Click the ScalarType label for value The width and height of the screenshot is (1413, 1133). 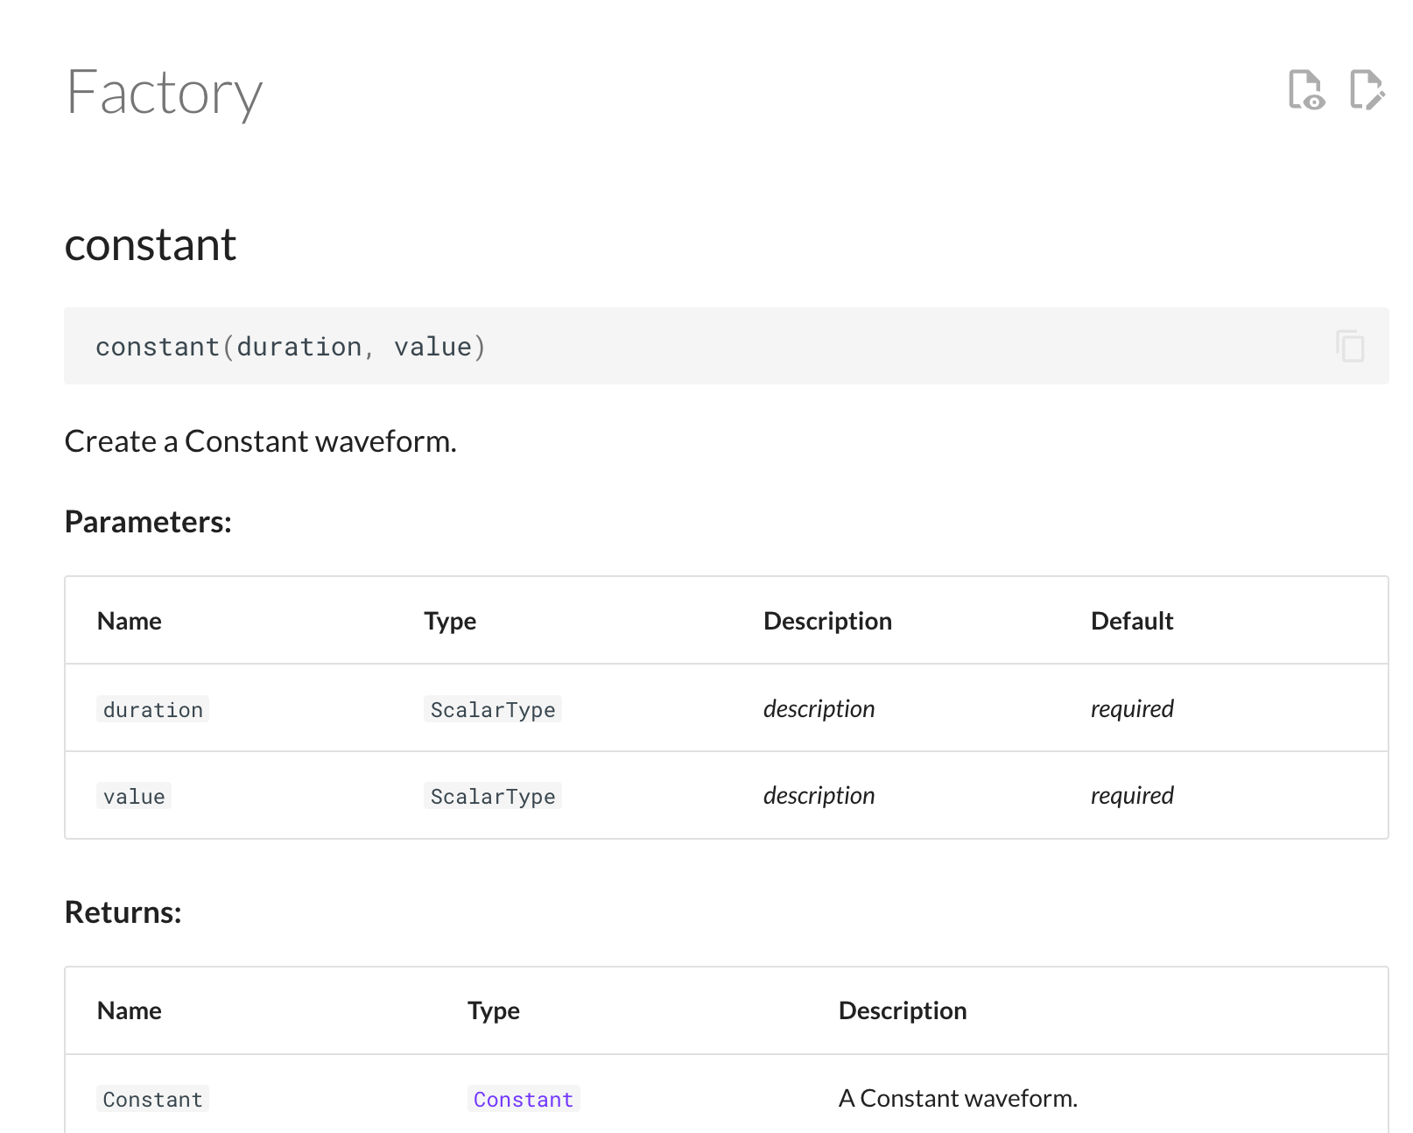[x=492, y=796]
